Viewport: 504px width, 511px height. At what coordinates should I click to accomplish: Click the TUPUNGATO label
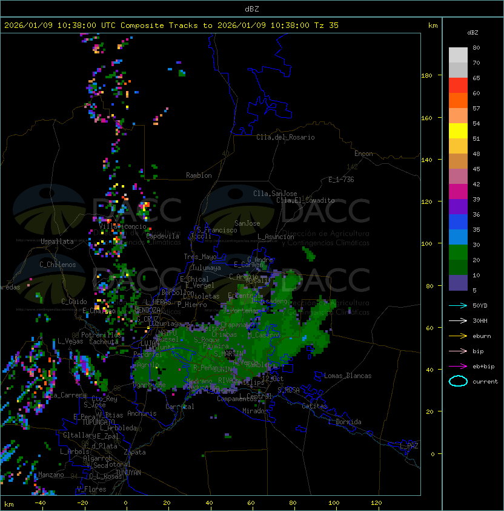point(98,422)
